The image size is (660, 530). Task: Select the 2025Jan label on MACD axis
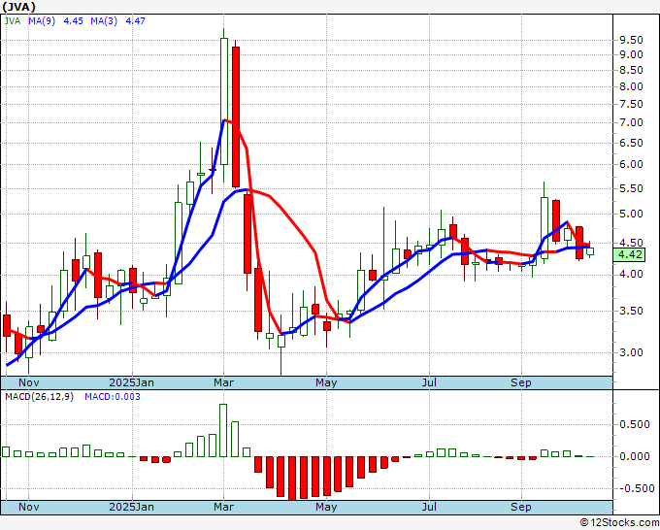click(131, 507)
